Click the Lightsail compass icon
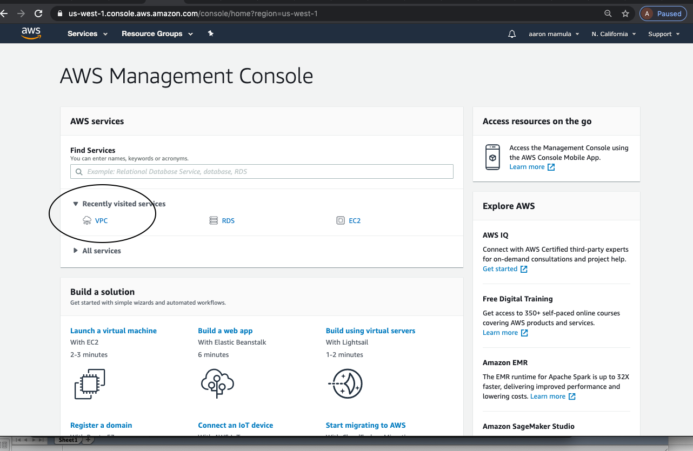693x451 pixels. pyautogui.click(x=345, y=384)
